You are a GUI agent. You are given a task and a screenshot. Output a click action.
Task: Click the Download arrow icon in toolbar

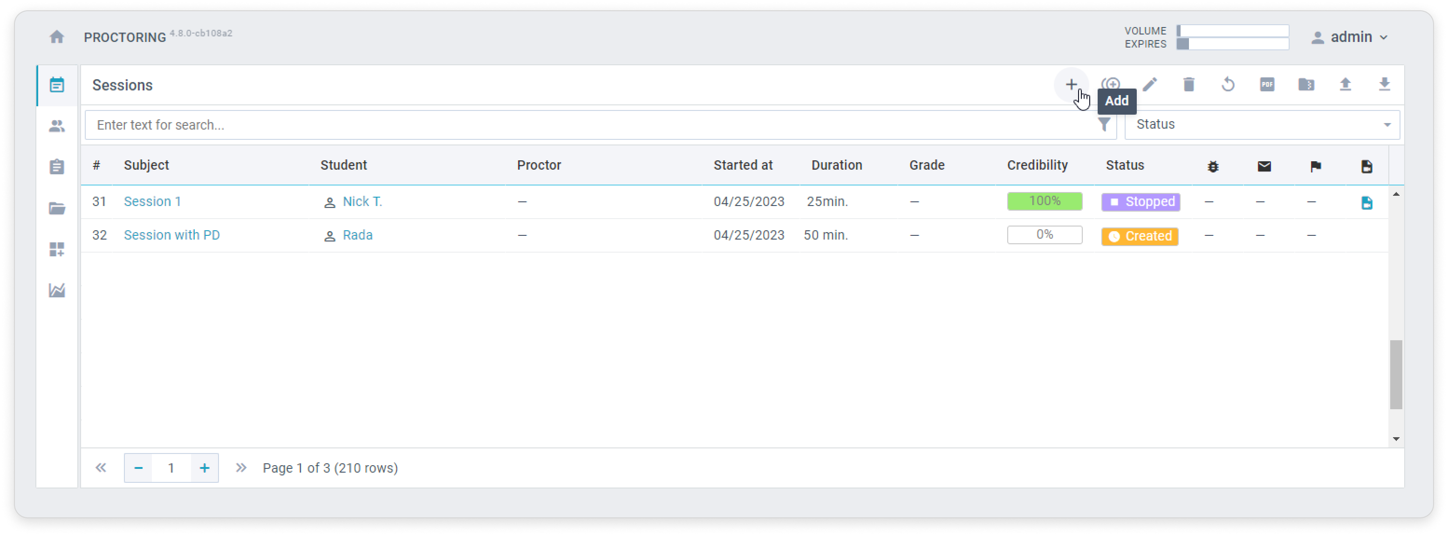1385,84
